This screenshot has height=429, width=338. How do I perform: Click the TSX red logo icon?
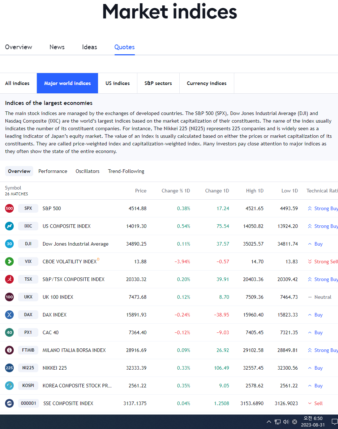pos(9,279)
